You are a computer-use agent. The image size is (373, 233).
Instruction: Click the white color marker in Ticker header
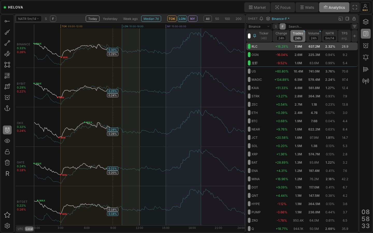click(x=249, y=36)
